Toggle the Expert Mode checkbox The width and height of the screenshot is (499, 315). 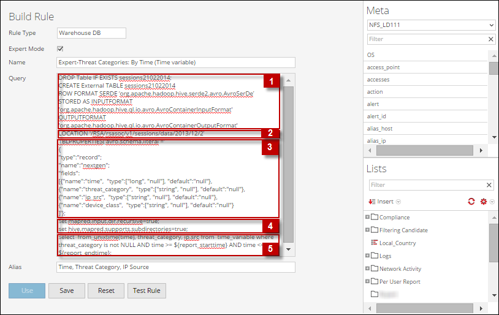(x=60, y=48)
